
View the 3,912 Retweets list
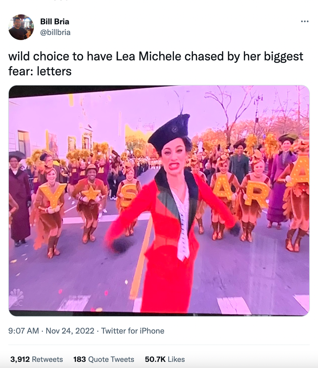(x=36, y=359)
